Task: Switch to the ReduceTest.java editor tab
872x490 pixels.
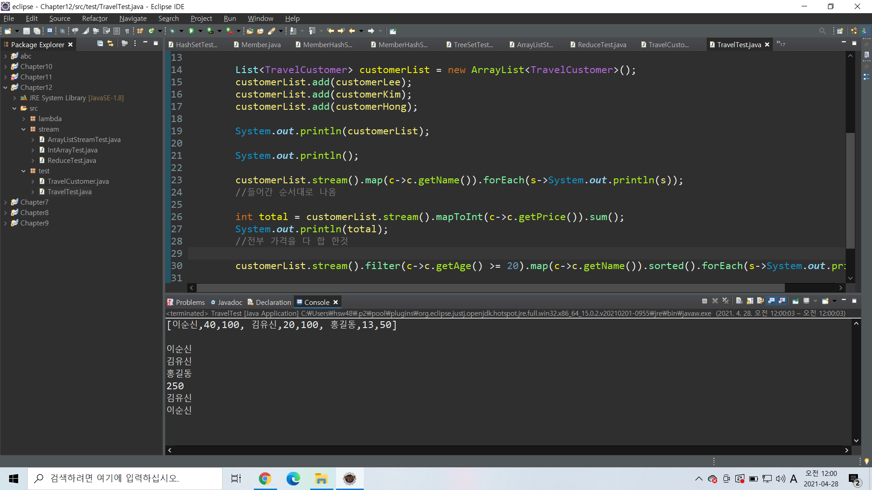Action: [x=601, y=44]
